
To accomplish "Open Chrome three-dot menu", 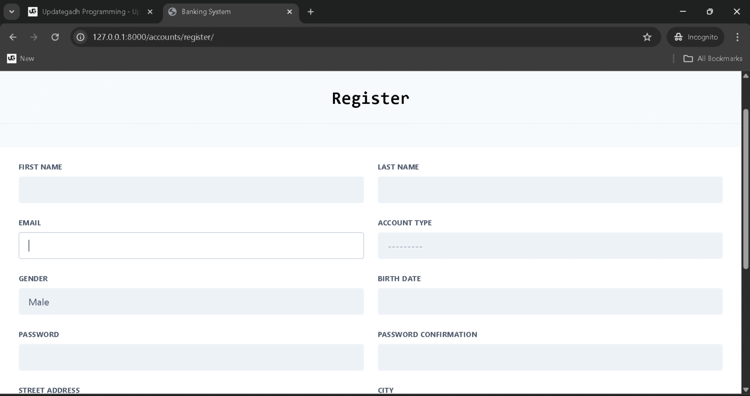I will pyautogui.click(x=737, y=37).
